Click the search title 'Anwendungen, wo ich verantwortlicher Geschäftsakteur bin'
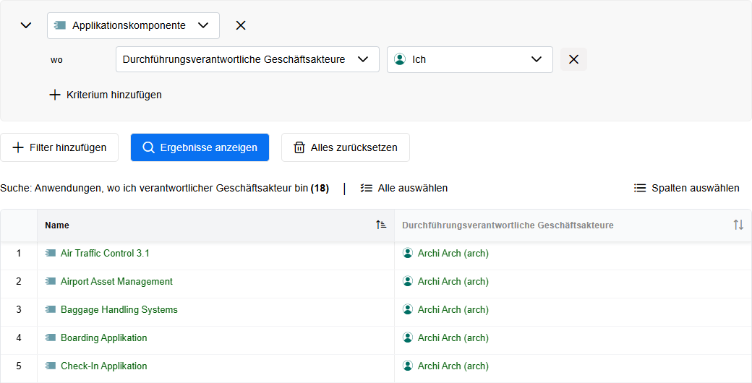 tap(171, 189)
